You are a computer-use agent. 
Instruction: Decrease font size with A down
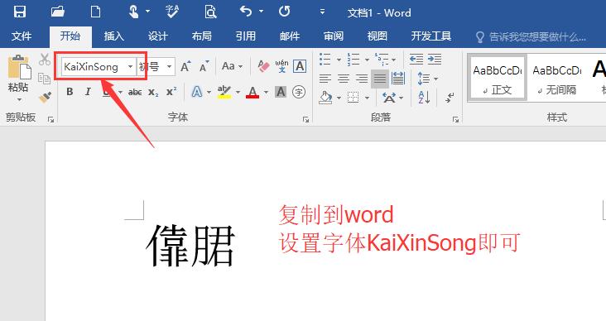(x=204, y=66)
